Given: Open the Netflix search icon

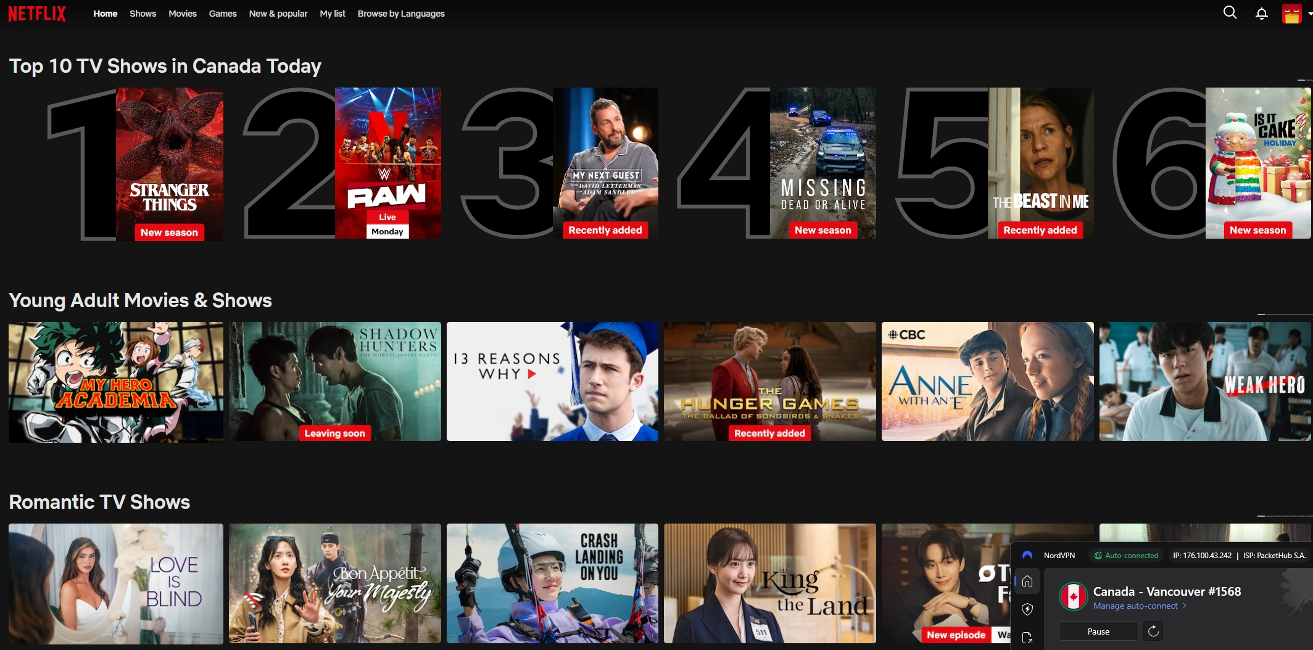Looking at the screenshot, I should point(1230,13).
